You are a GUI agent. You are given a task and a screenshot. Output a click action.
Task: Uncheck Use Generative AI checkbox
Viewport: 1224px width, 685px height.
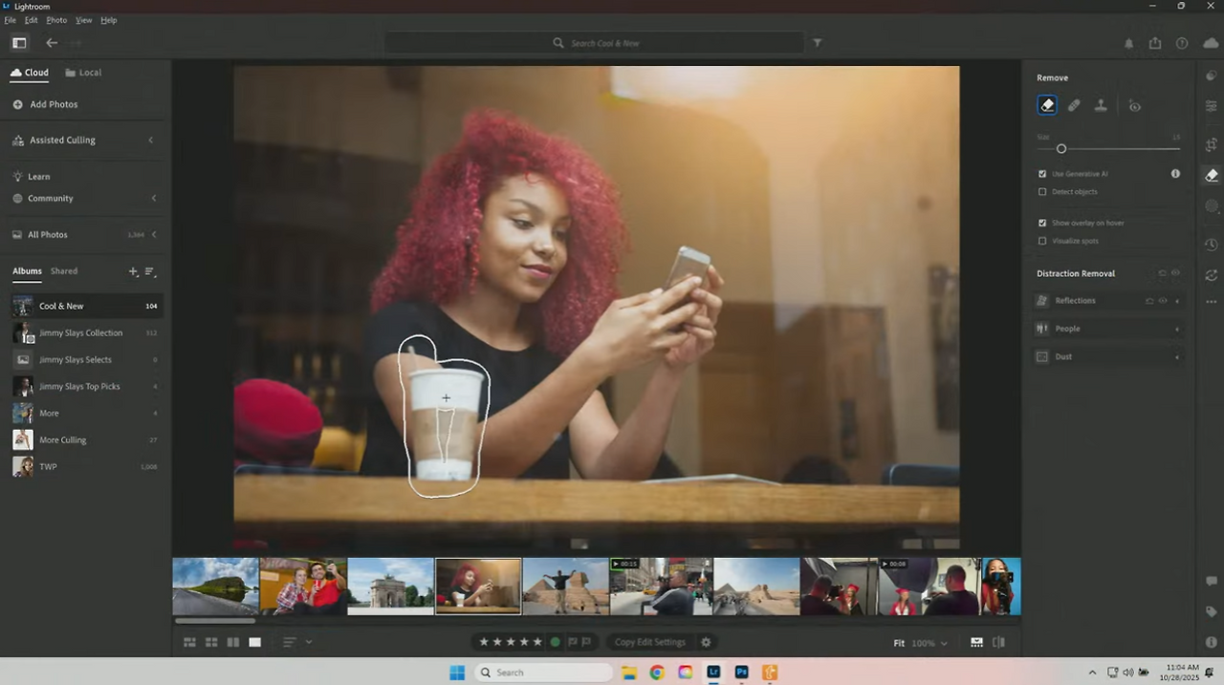tap(1042, 174)
